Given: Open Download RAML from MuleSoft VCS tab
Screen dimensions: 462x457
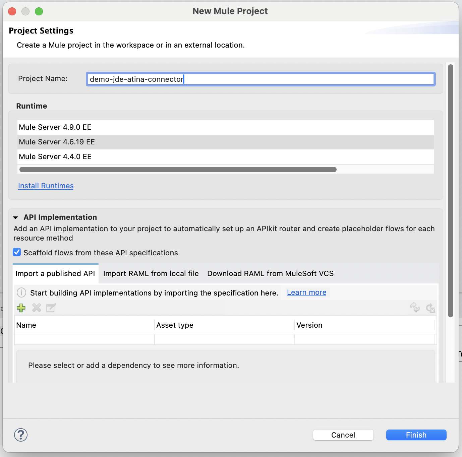Looking at the screenshot, I should [270, 274].
